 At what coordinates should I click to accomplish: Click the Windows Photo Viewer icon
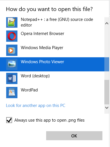click(12, 64)
